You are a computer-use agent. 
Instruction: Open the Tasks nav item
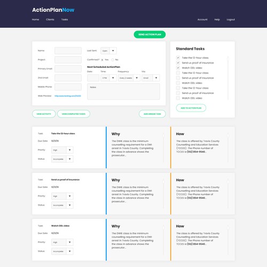click(65, 19)
